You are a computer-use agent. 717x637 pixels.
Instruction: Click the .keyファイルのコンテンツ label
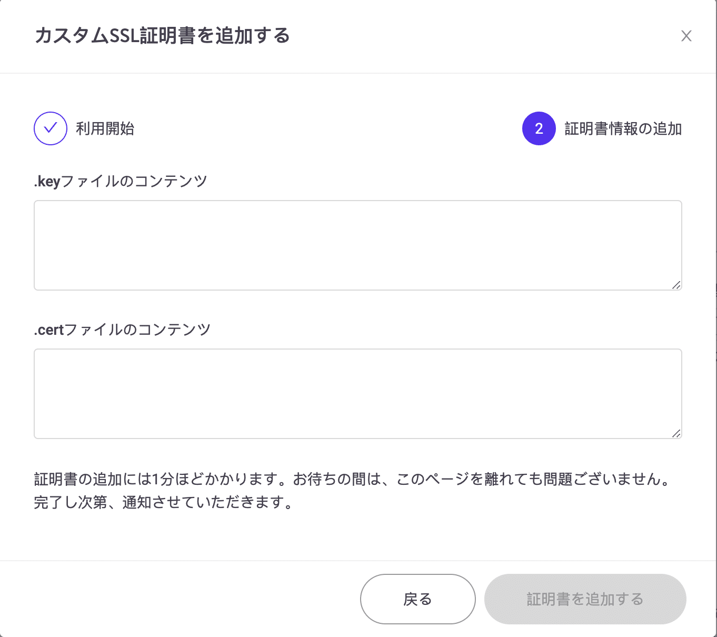click(121, 182)
